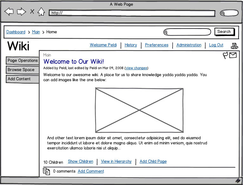Click Show Children link
243x185 pixels.
point(81,162)
